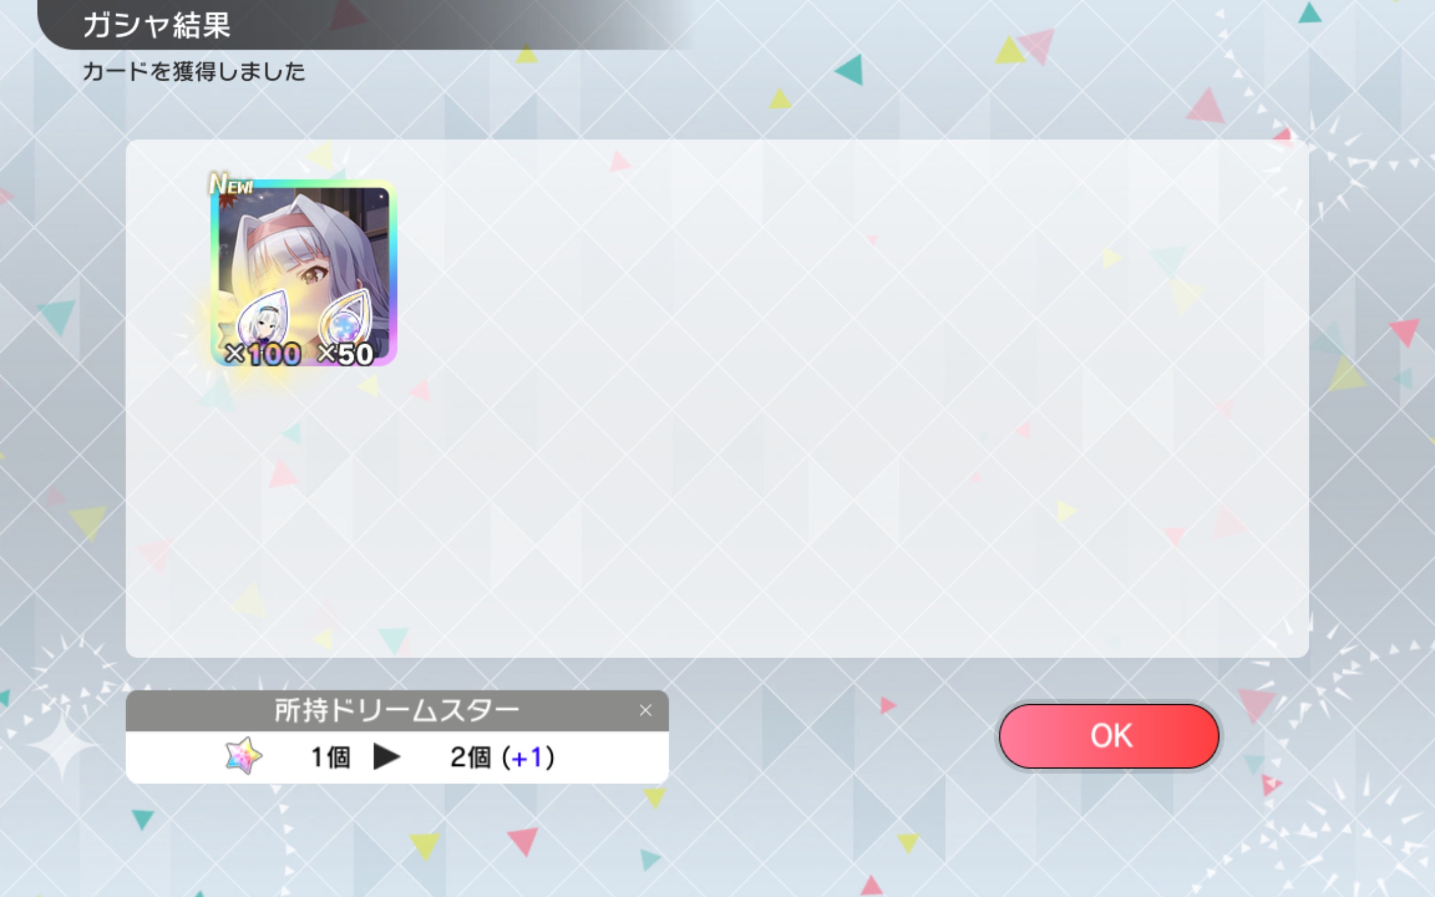Click the NEW badge on the card
This screenshot has height=897, width=1435.
click(x=232, y=184)
